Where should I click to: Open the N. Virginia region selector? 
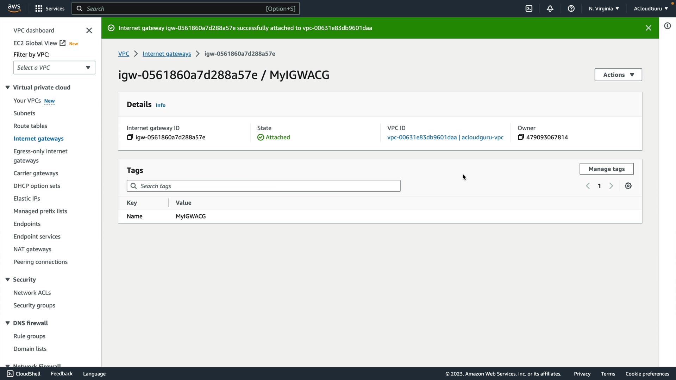click(603, 8)
